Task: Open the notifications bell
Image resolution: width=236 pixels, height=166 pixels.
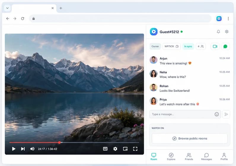Action: 218,32
